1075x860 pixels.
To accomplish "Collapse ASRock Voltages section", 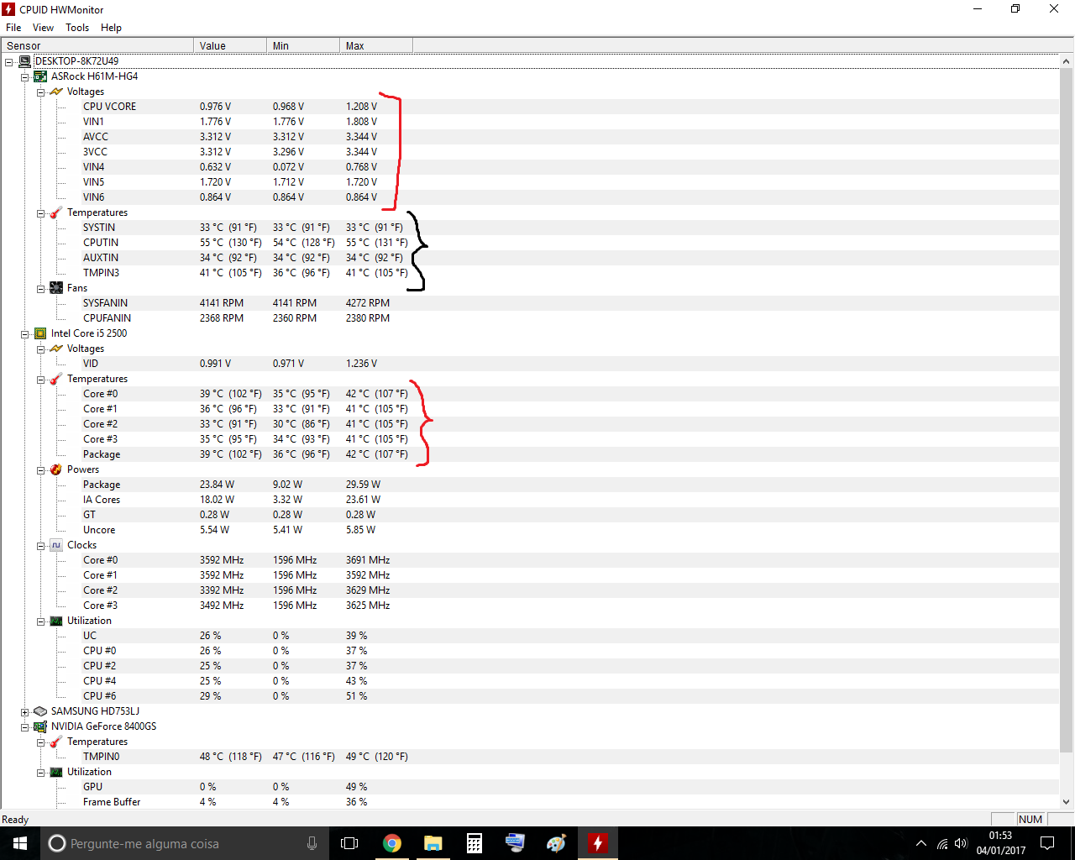I will tap(40, 92).
